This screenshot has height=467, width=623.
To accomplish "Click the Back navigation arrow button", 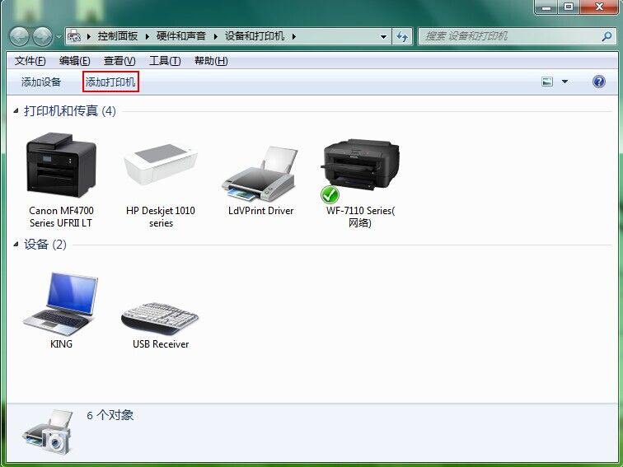I will tap(19, 36).
